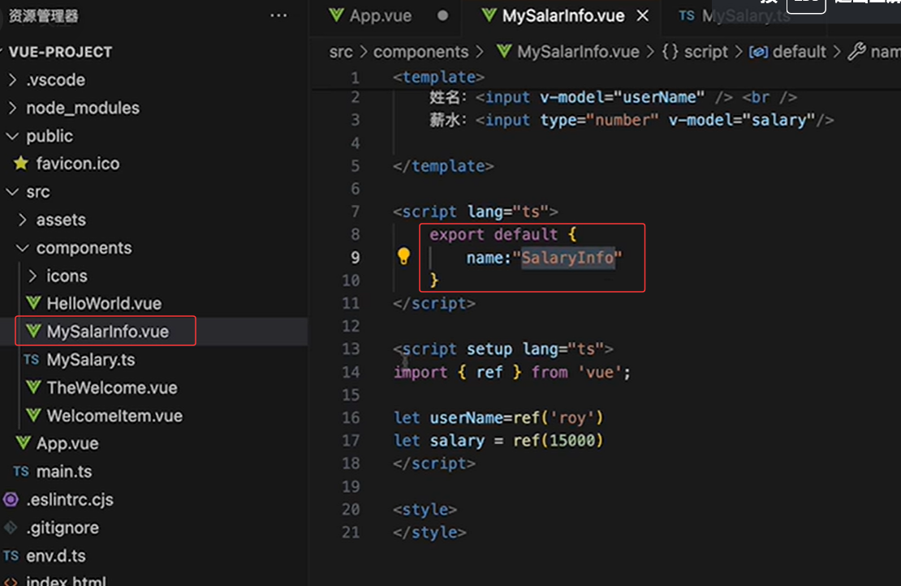Image resolution: width=901 pixels, height=586 pixels.
Task: Click the Vue icon beside App.vue in explorer
Action: tap(24, 443)
